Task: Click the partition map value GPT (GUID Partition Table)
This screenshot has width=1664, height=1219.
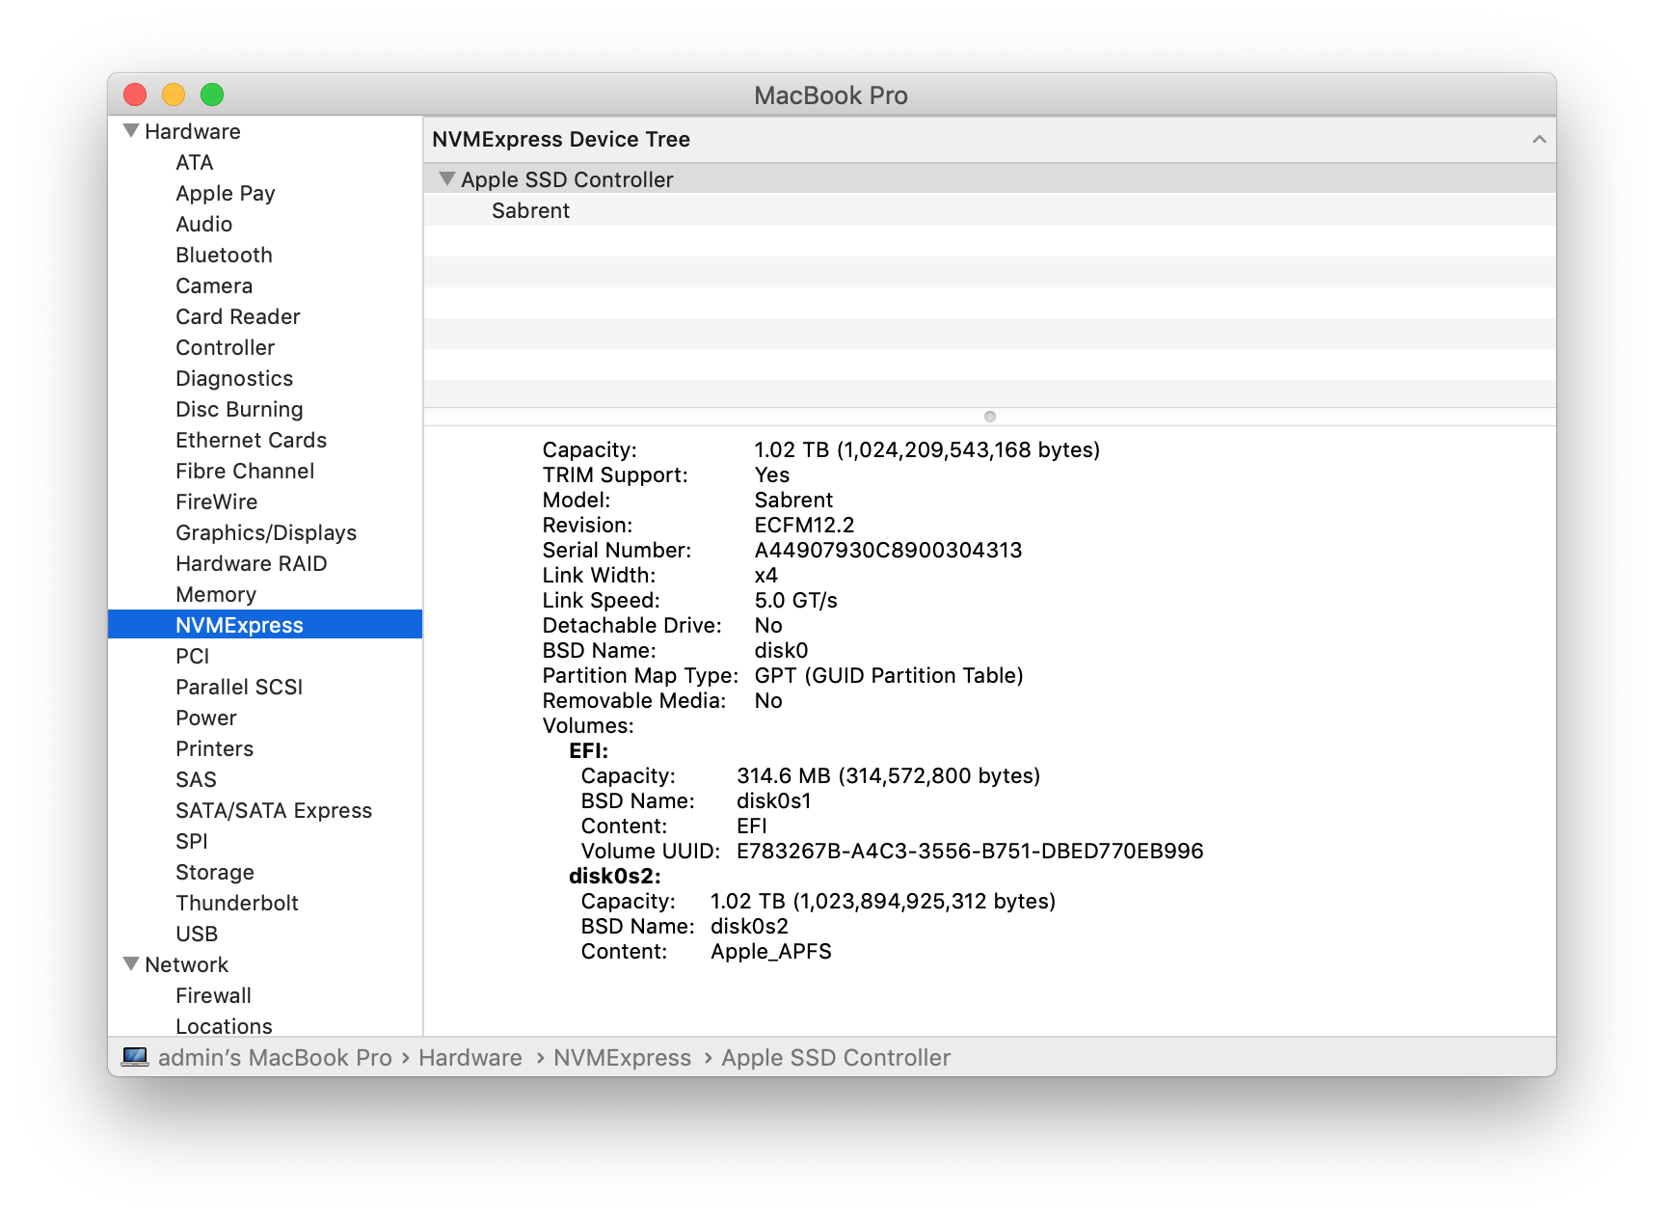Action: click(x=889, y=675)
